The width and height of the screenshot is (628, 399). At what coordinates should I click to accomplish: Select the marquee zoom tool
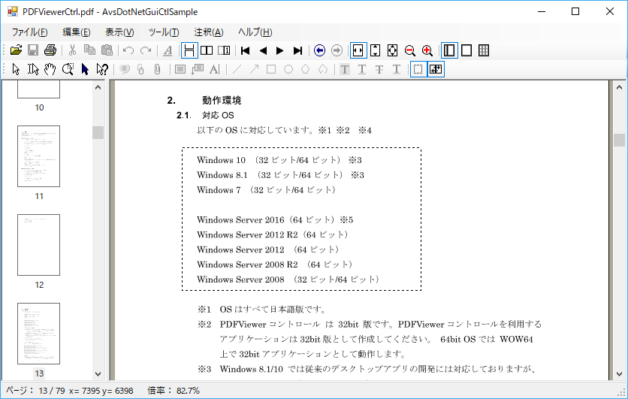pyautogui.click(x=68, y=69)
